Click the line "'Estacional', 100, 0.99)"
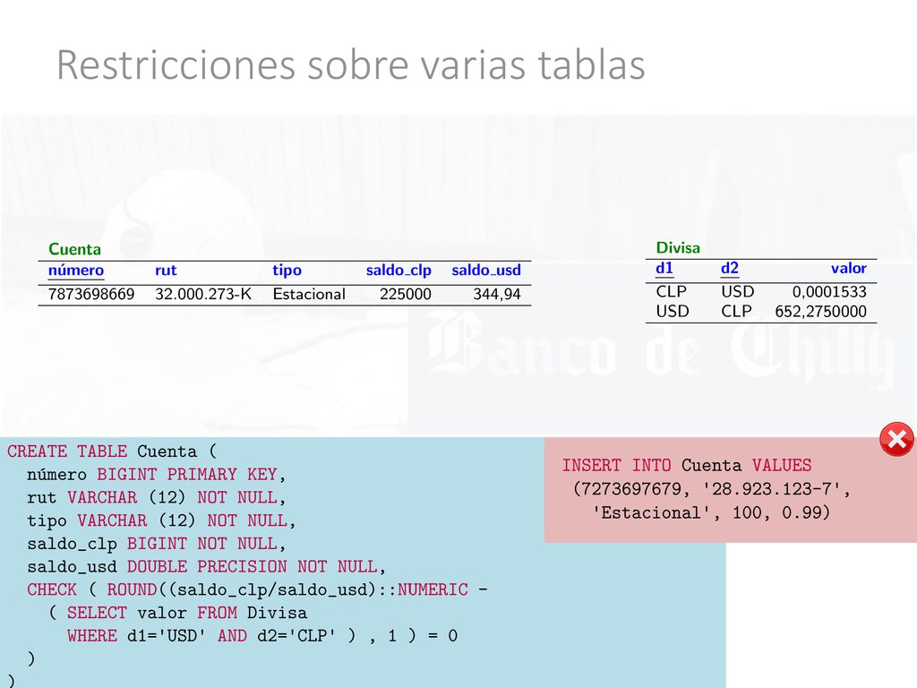The height and width of the screenshot is (688, 917). [711, 513]
